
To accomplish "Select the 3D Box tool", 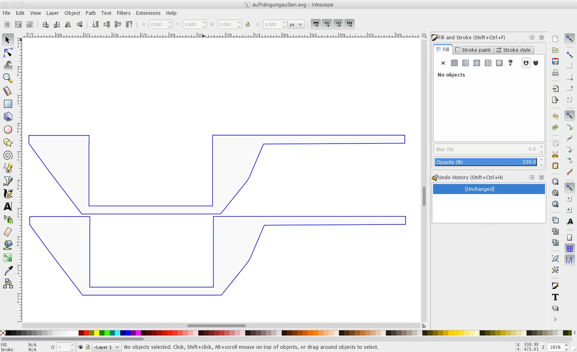I will pos(8,117).
